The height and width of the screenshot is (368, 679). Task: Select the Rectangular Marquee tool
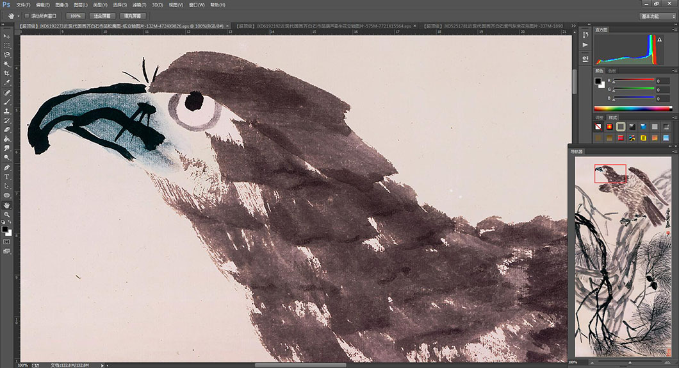[6, 46]
